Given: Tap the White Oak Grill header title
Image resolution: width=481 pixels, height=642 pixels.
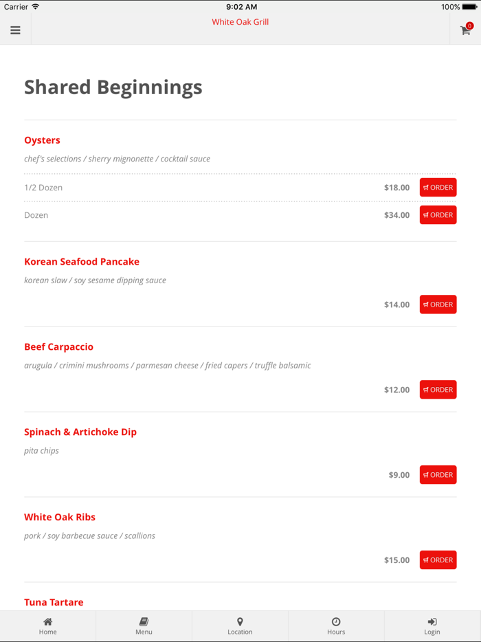Looking at the screenshot, I should 240,21.
